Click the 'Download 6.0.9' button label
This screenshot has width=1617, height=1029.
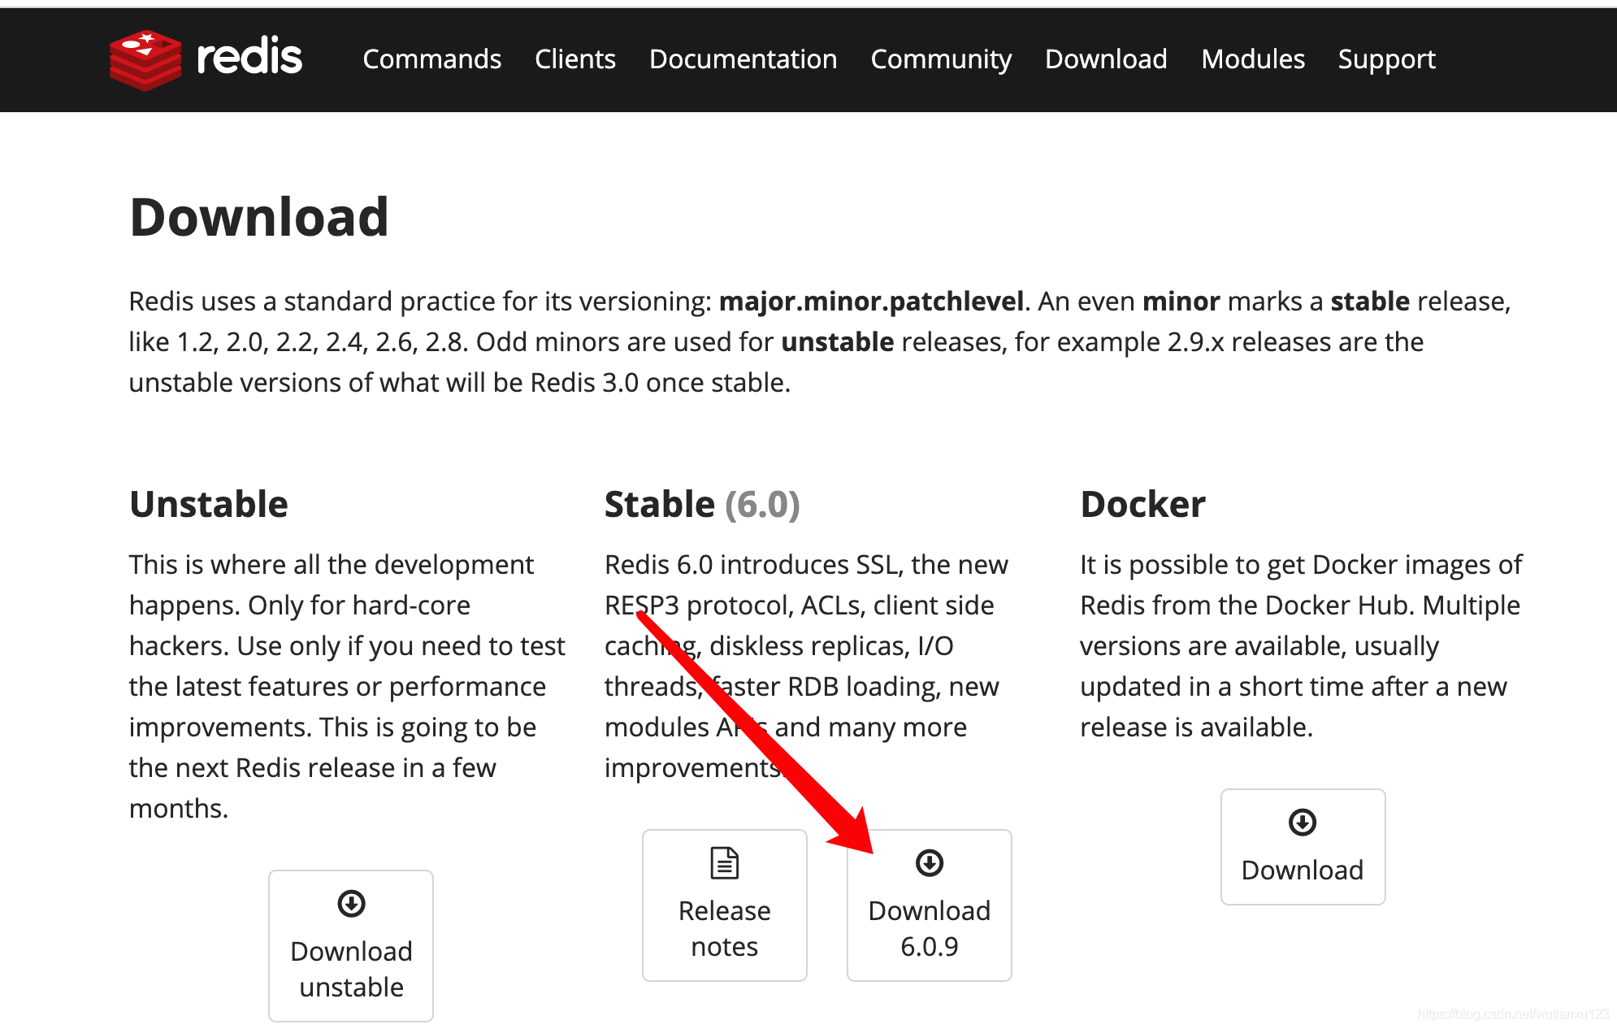[929, 928]
